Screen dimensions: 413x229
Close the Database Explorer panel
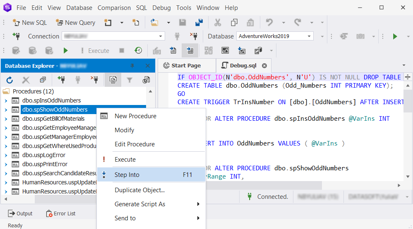pos(148,66)
